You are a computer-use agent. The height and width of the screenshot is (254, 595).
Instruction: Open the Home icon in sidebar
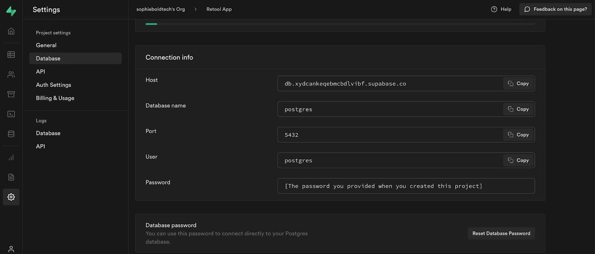coord(11,31)
